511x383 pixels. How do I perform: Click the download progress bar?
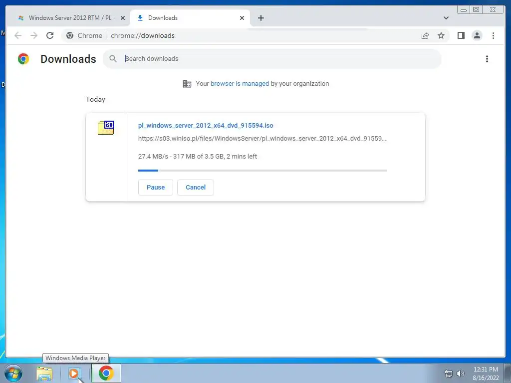(x=262, y=171)
